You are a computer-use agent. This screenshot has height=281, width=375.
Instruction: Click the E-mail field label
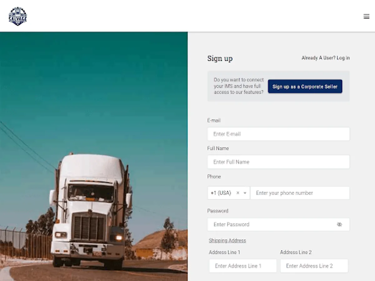pos(214,120)
